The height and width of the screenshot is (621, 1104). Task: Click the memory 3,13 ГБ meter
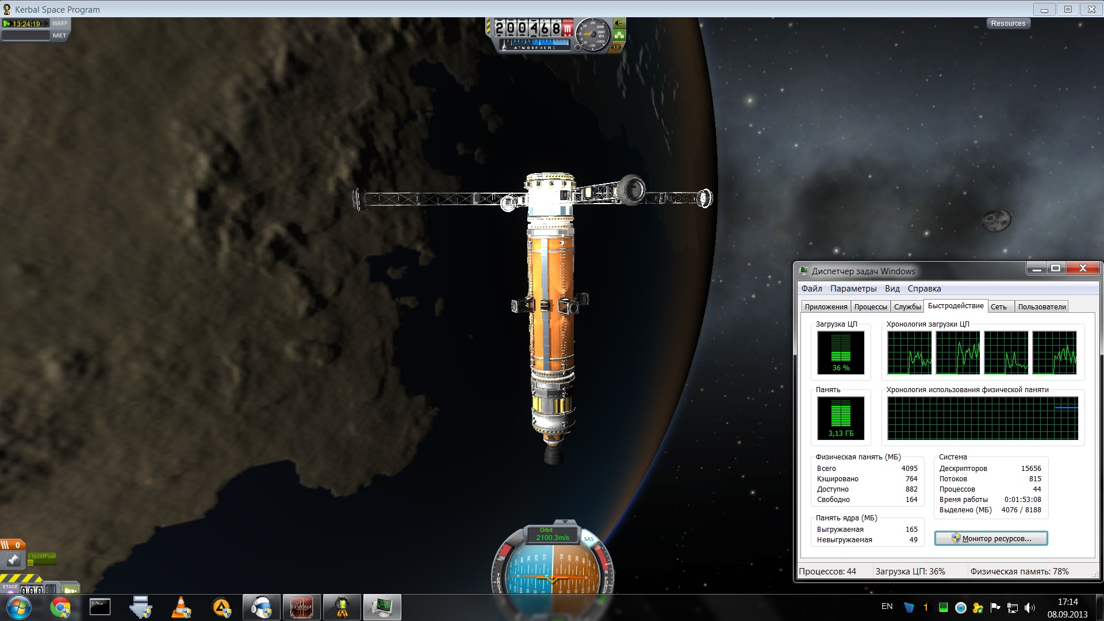[x=841, y=418]
